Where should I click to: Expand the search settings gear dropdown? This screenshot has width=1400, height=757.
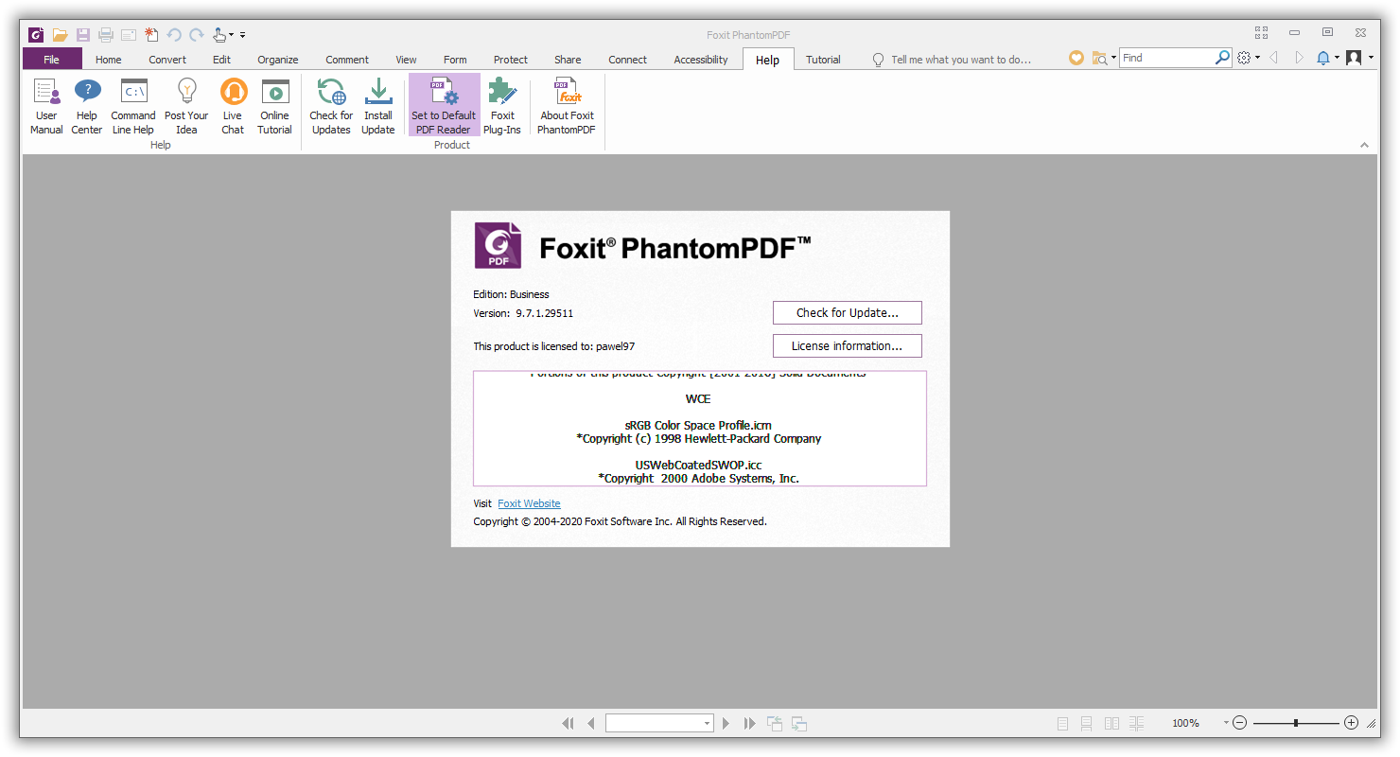click(1257, 58)
